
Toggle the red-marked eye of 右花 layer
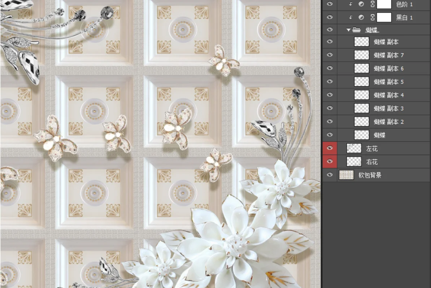tap(330, 161)
